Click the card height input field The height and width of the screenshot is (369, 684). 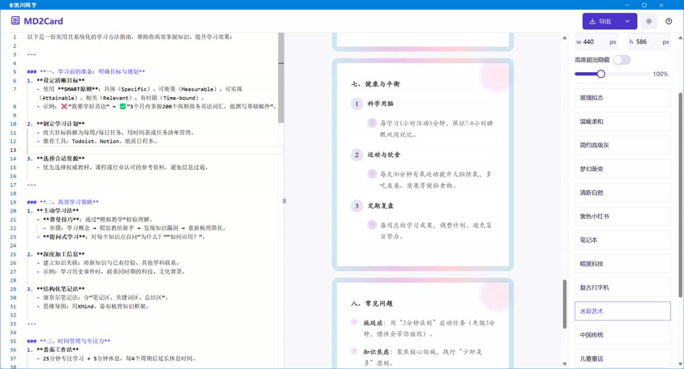tap(649, 42)
